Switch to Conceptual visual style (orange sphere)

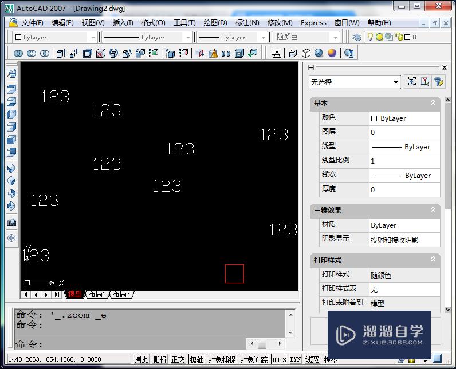[x=332, y=53]
